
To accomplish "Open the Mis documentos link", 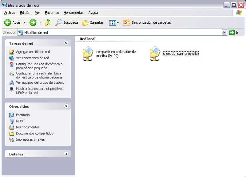I will [28, 127].
